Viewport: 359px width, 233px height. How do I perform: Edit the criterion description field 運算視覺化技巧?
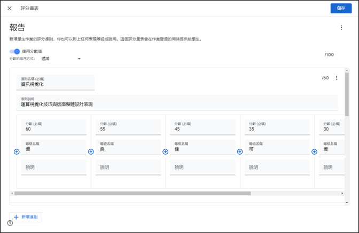point(177,102)
